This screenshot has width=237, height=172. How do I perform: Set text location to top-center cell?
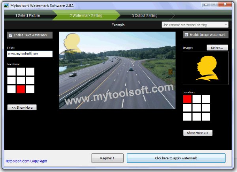pyautogui.click(x=21, y=72)
